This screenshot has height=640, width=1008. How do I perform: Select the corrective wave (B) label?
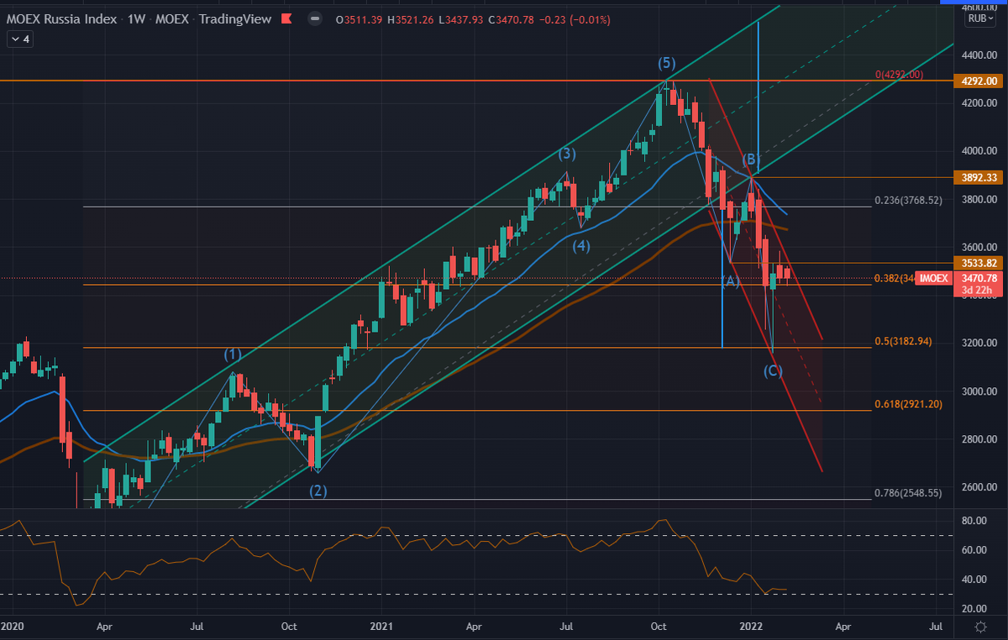tap(751, 160)
